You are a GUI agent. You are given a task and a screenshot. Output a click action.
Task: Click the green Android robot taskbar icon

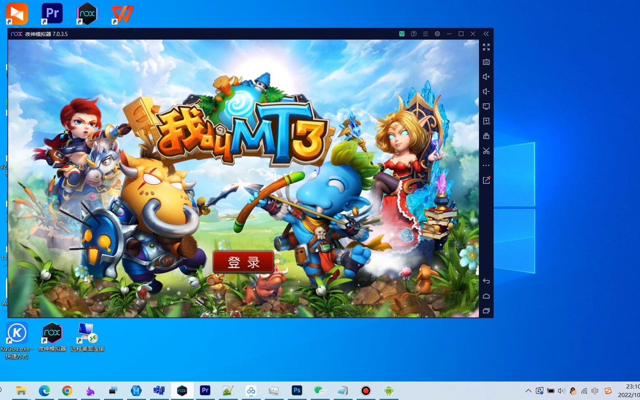pos(389,391)
